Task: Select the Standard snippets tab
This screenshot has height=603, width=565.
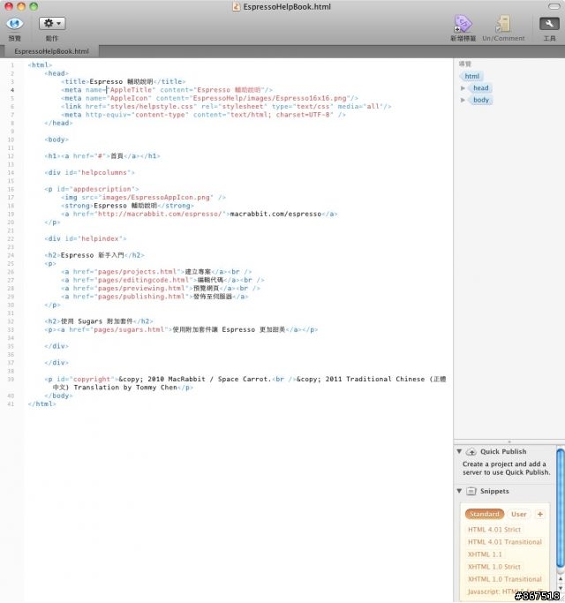Action: pos(485,514)
